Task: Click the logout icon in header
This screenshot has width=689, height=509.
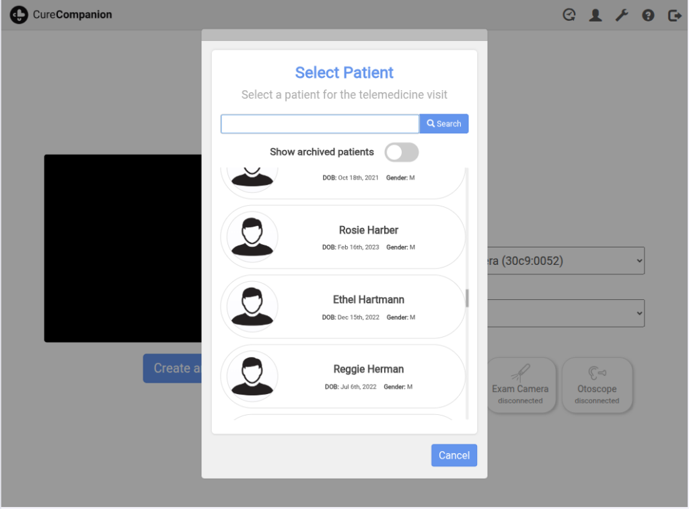Action: click(x=674, y=15)
